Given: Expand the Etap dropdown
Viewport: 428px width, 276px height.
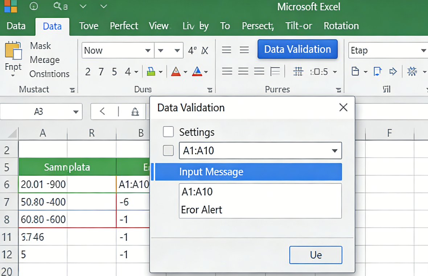Looking at the screenshot, I should coord(423,50).
